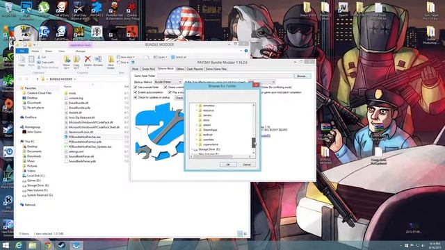Viewport: 445px width, 250px height.
Task: Click the dialog horizontal scrollbar thumb
Action: point(213,156)
